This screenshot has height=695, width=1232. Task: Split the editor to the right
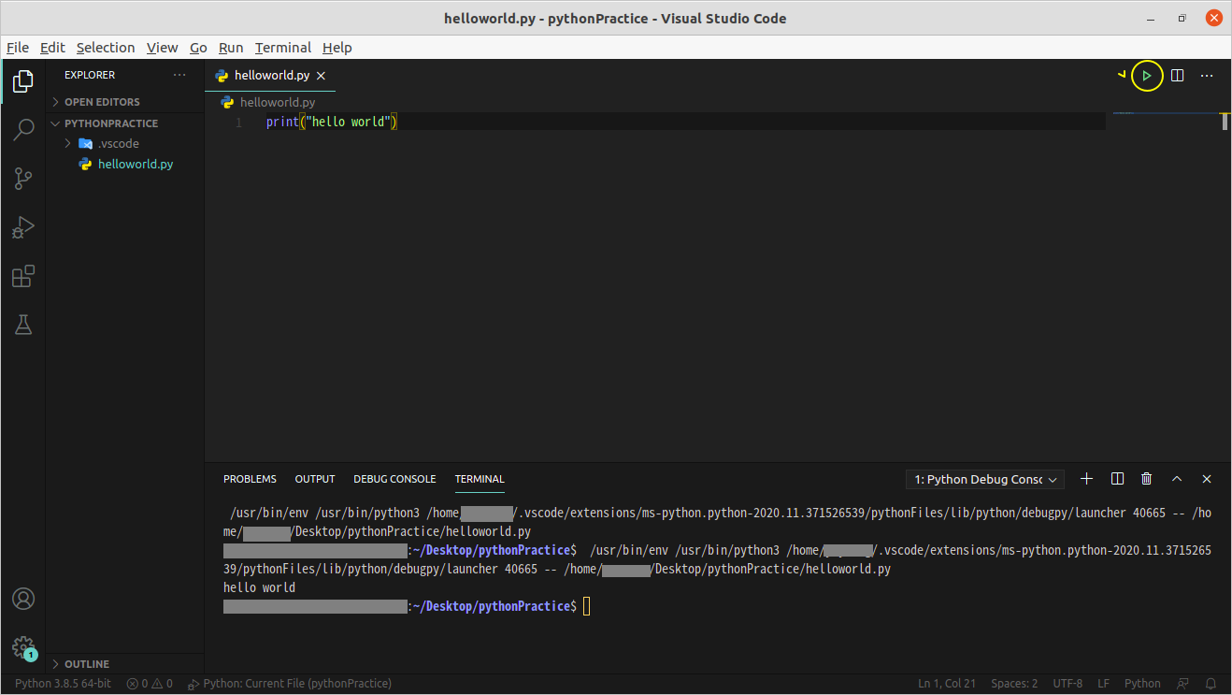click(x=1178, y=76)
